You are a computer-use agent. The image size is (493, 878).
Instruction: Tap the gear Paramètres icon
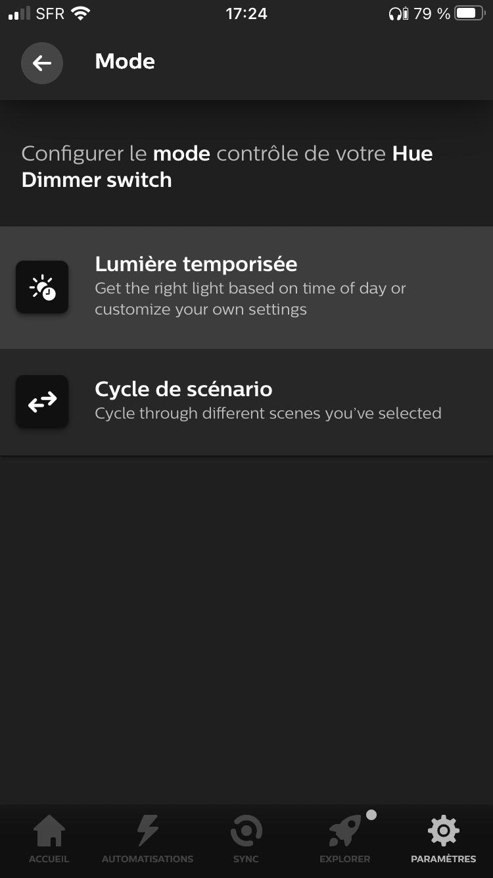point(443,831)
